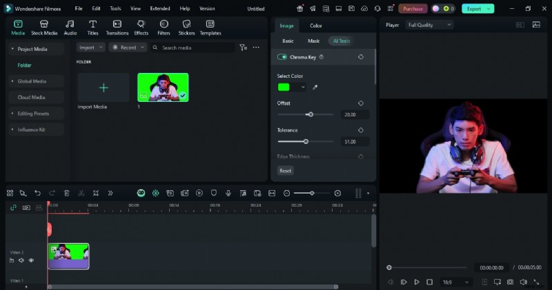This screenshot has width=552, height=290.
Task: Toggle Chroma Key keyframe diamond
Action: coord(361,57)
